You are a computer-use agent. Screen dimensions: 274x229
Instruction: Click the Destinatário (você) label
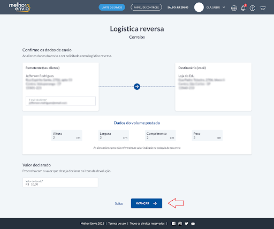(x=192, y=68)
